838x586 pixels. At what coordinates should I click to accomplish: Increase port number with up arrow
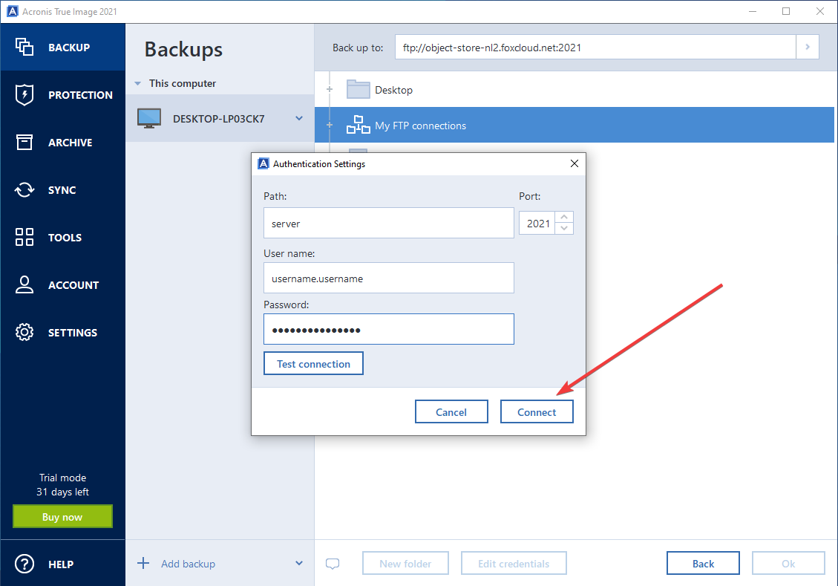[x=565, y=218]
